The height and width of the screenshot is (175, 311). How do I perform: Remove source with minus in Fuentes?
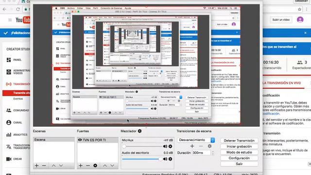coord(88,165)
